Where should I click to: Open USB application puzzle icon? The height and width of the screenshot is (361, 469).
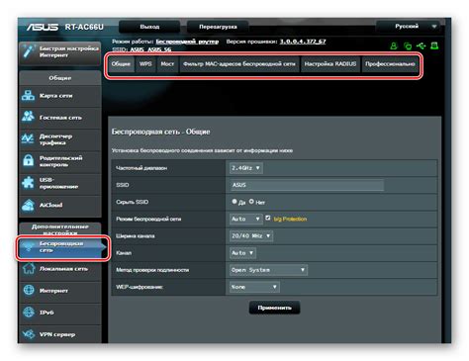pos(28,183)
